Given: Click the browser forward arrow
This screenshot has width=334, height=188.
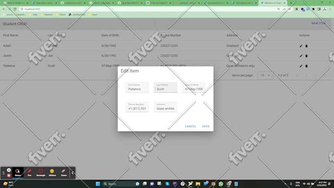Looking at the screenshot, I should [x=9, y=9].
